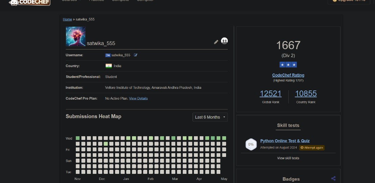Click the three blue star rating icons
The image size is (375, 183).
click(x=288, y=65)
